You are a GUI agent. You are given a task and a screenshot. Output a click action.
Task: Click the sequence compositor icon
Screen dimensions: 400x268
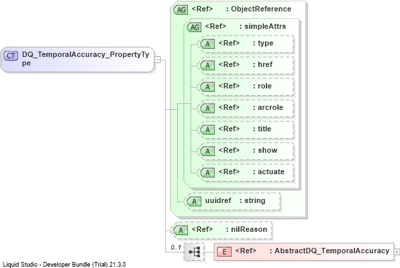click(194, 252)
